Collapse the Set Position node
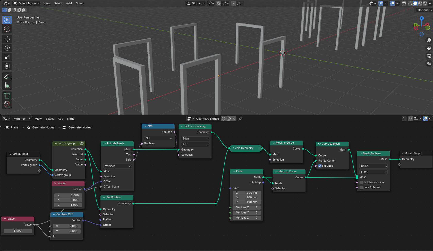The height and width of the screenshot is (251, 433). tap(104, 198)
